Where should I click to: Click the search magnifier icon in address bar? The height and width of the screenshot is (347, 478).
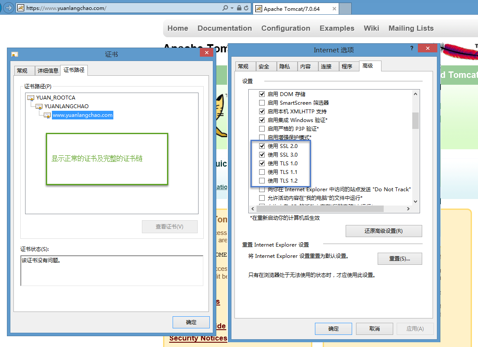[225, 8]
